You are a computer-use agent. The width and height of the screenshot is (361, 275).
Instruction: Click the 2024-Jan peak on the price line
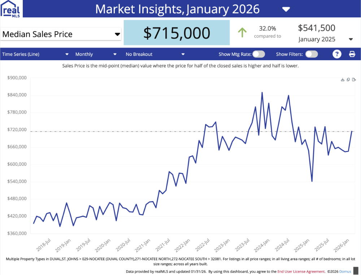point(262,93)
